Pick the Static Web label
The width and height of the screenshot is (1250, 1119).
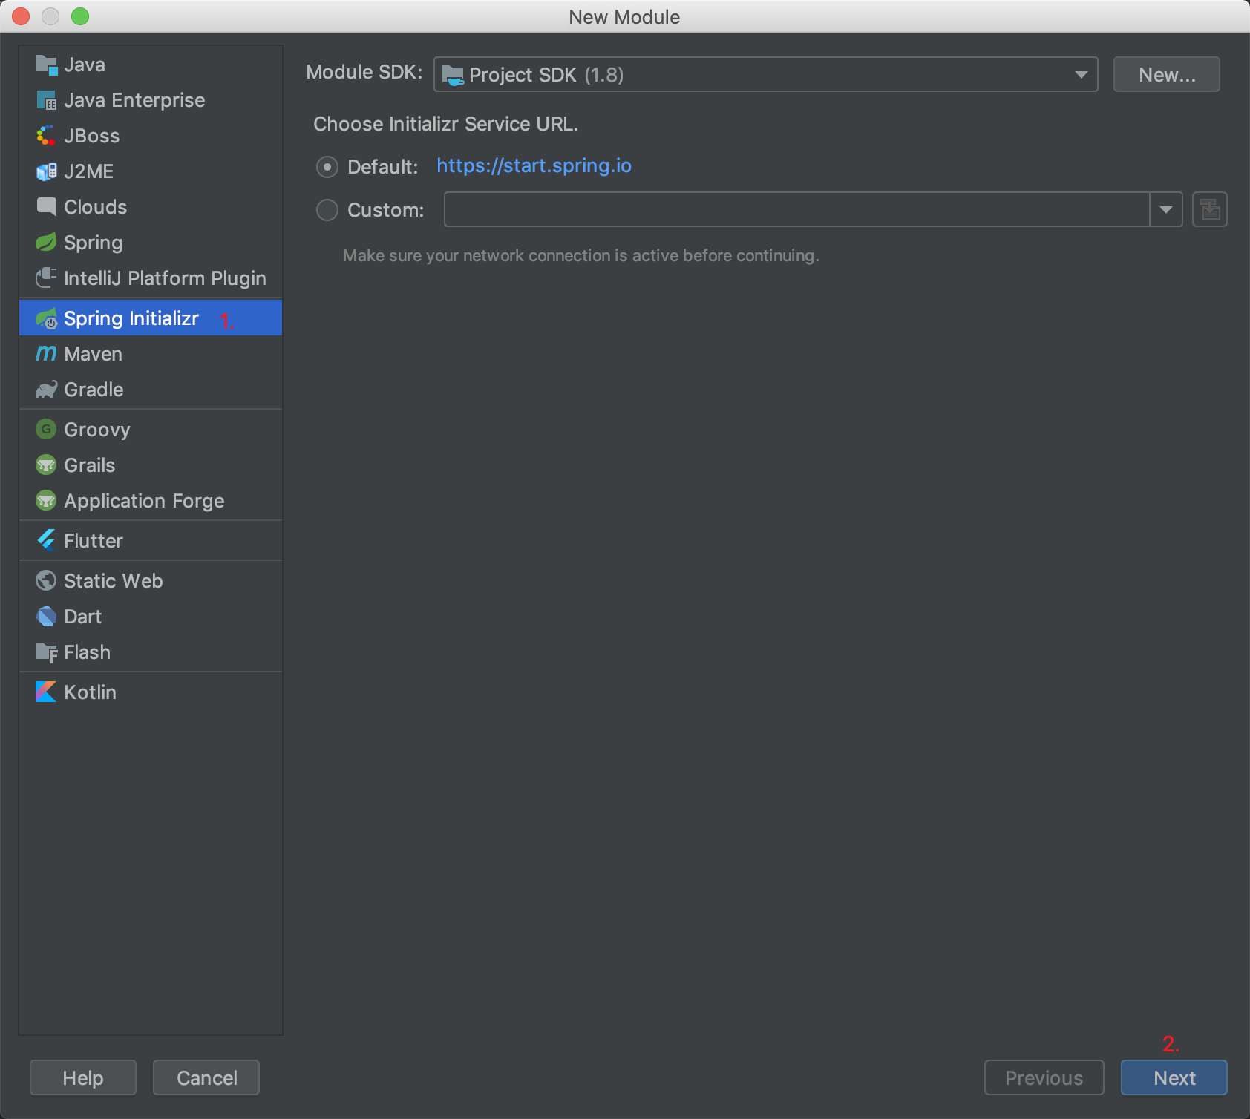[x=114, y=581]
